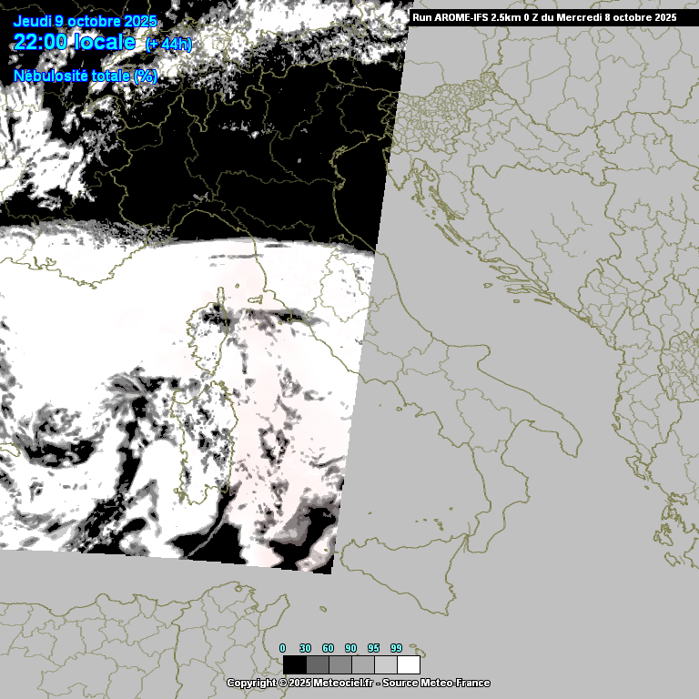Select the medium gray 60% legend swatch
Viewport: 699px width, 699px height.
[x=339, y=664]
